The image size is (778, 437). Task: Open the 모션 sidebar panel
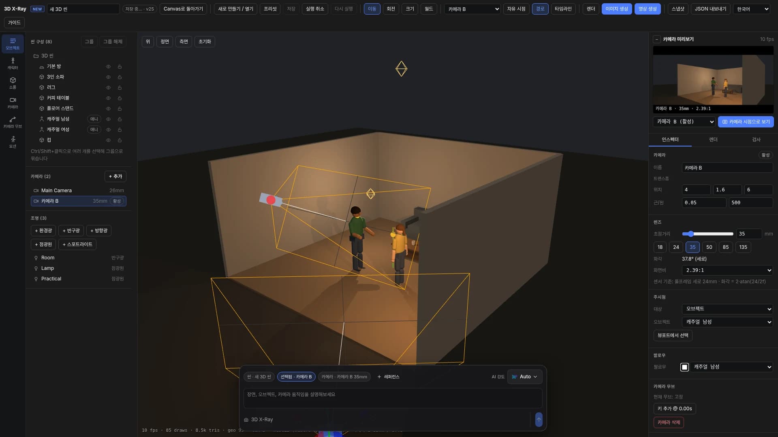[x=13, y=142]
